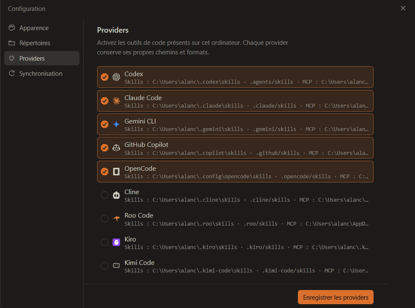Open the Répertoires settings section
This screenshot has width=415, height=308.
[42, 43]
